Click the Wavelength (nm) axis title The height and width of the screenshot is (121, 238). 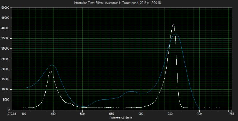(x=121, y=117)
